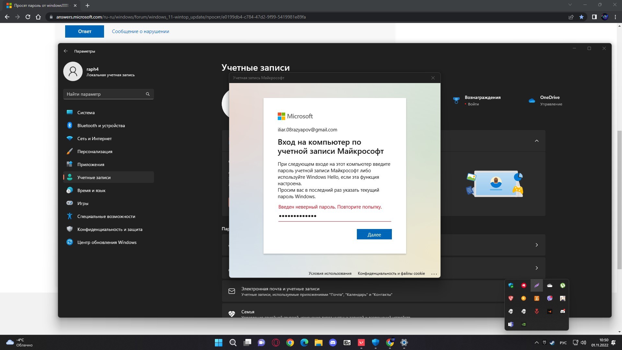Image resolution: width=622 pixels, height=350 pixels.
Task: Click the Сообщение о нарушении link
Action: coord(140,31)
